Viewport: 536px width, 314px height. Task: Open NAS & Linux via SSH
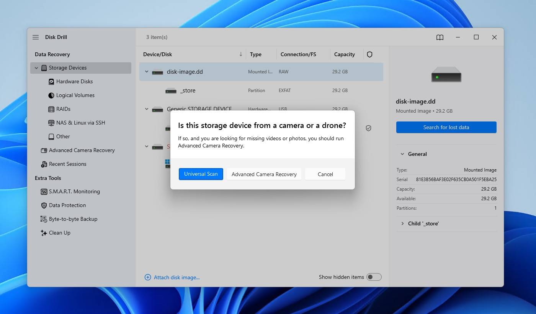coord(80,123)
